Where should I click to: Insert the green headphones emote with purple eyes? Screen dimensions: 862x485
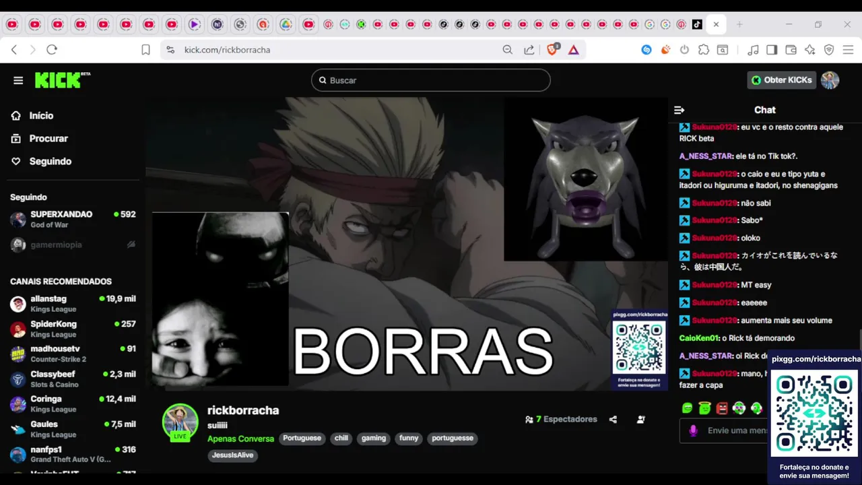tap(739, 408)
